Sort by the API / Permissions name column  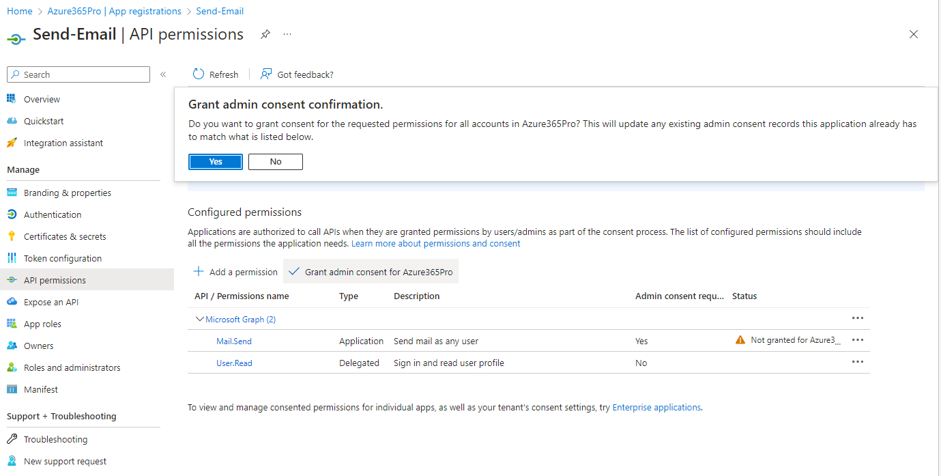(242, 296)
